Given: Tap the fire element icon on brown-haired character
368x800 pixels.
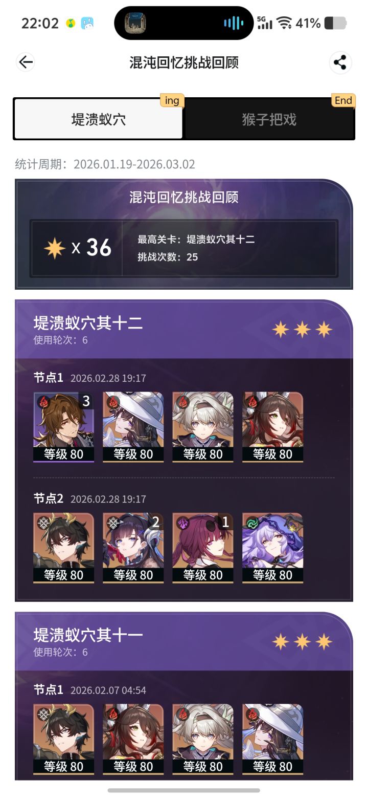Looking at the screenshot, I should (x=43, y=401).
